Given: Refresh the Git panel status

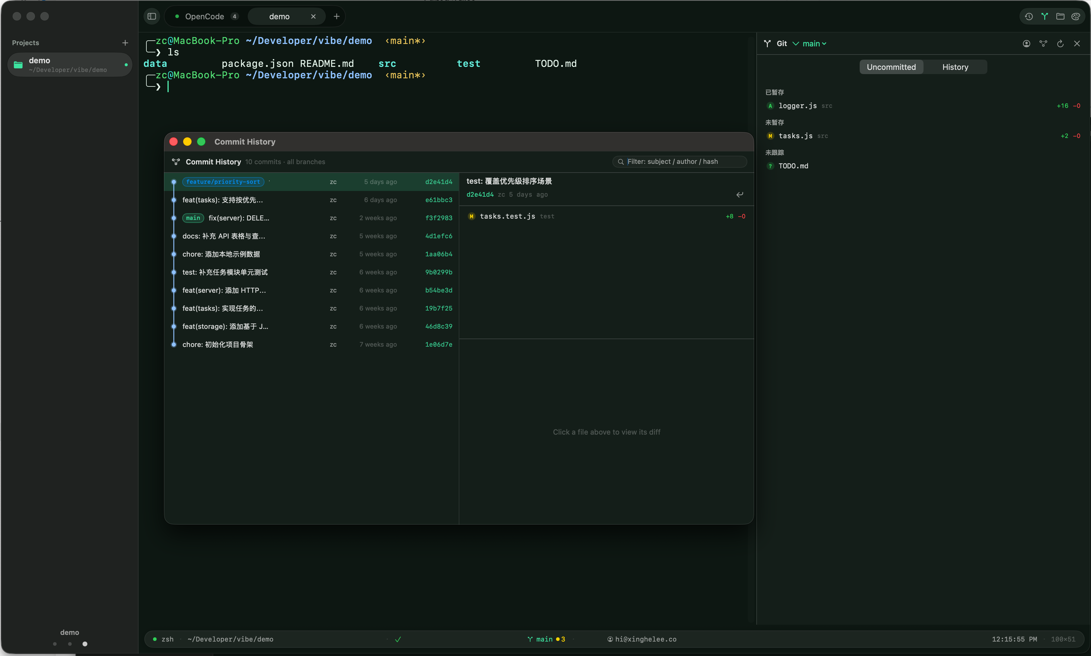Looking at the screenshot, I should [x=1060, y=43].
